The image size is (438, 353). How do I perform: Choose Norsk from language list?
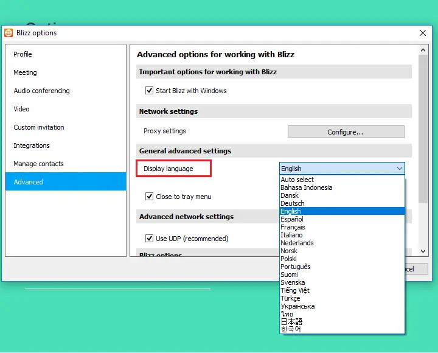tap(342, 251)
